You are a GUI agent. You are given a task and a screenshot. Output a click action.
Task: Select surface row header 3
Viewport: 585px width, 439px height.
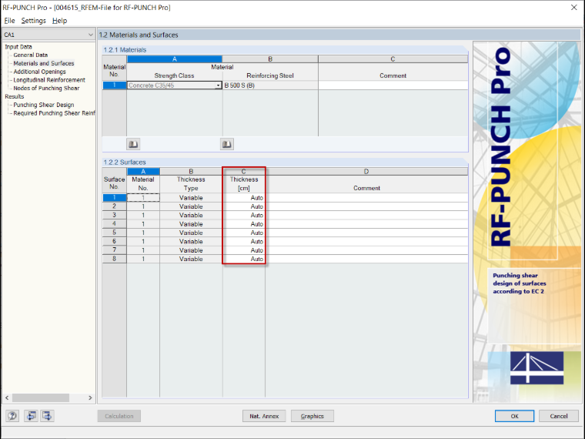(x=115, y=216)
